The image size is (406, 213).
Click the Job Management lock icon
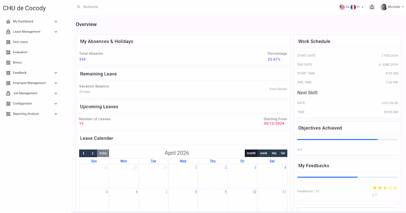point(8,93)
